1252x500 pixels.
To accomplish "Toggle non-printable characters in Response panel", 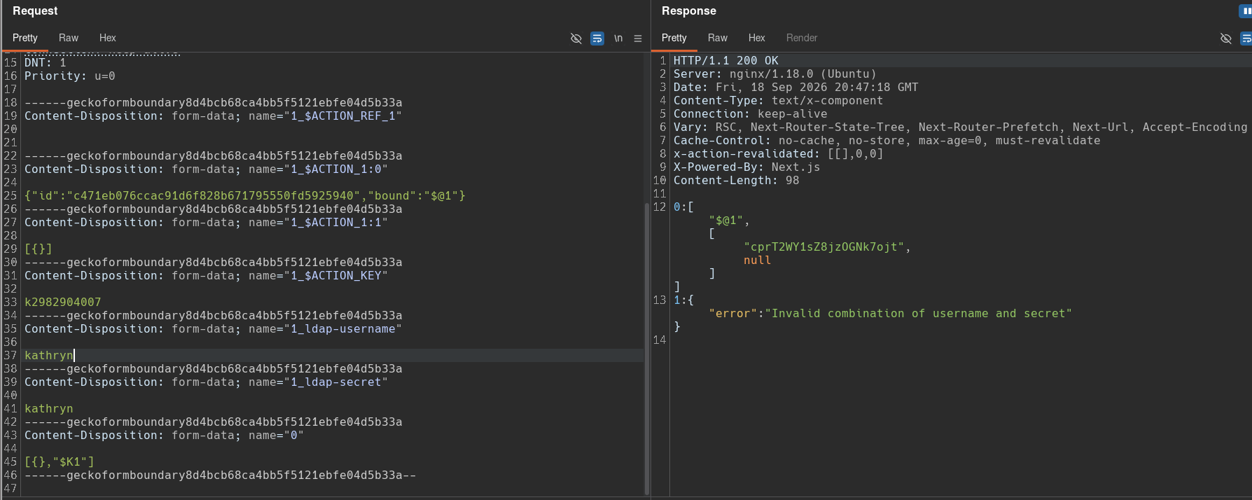I will (1226, 39).
